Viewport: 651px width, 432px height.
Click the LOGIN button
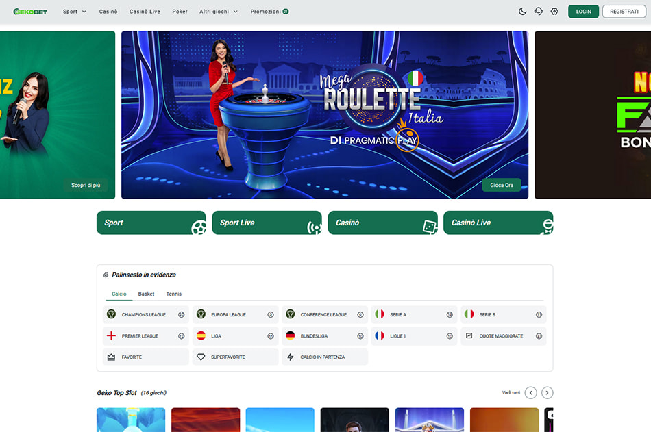click(x=583, y=12)
